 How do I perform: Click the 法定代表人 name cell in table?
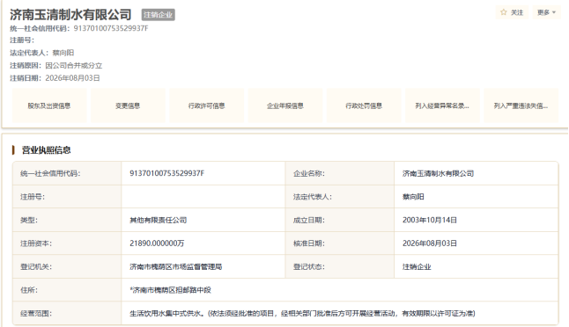click(477, 197)
